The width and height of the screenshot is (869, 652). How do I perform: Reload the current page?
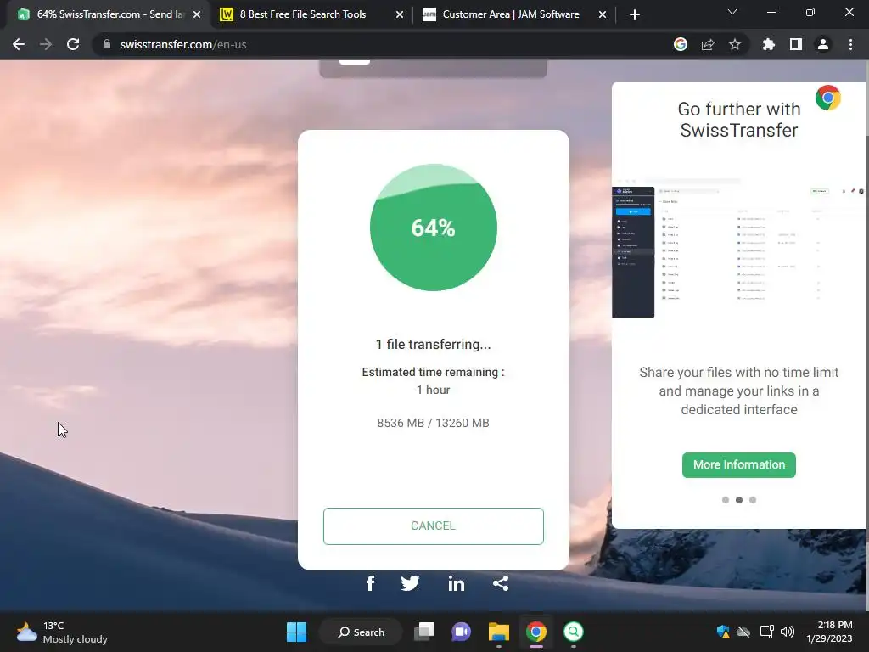click(73, 44)
